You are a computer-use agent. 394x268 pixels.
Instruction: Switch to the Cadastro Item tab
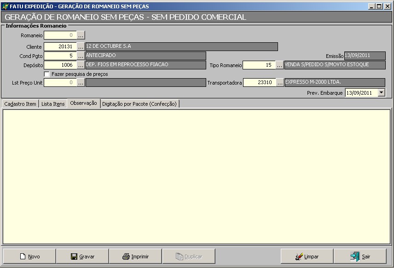[20, 104]
